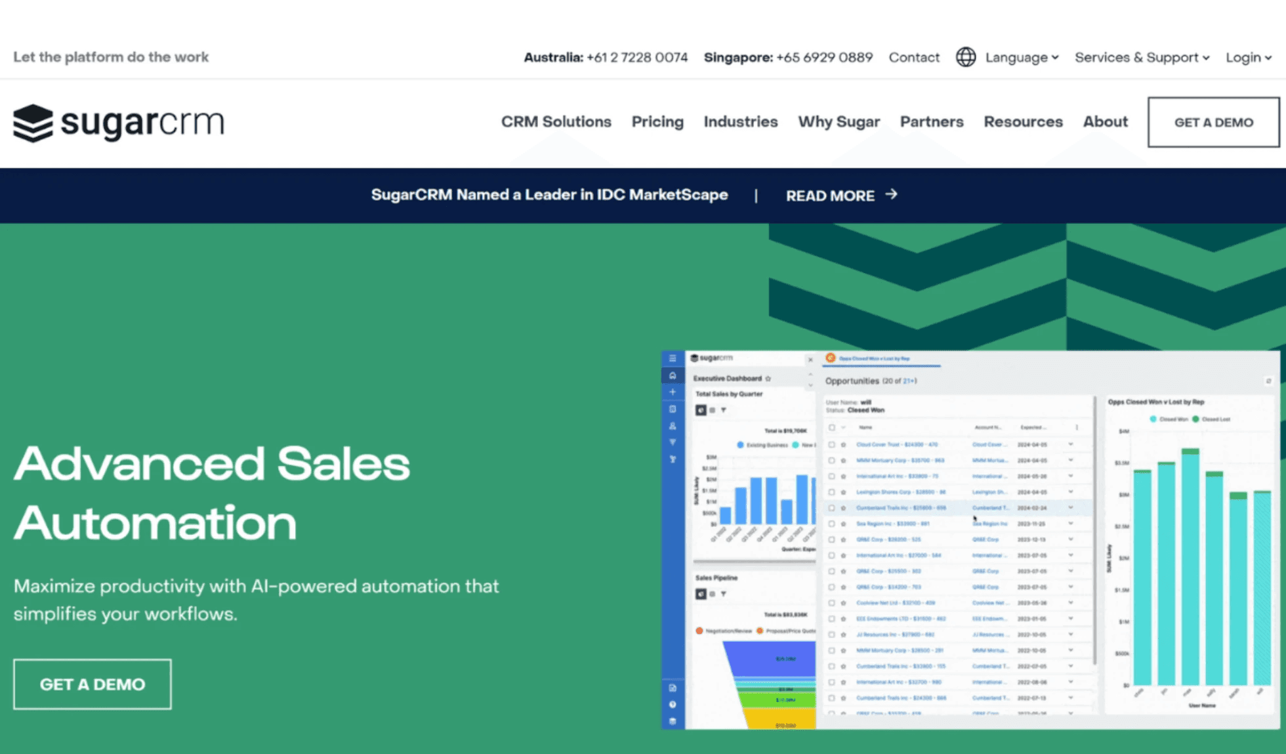Star the Cloud Cover Trust opportunity

pyautogui.click(x=844, y=445)
